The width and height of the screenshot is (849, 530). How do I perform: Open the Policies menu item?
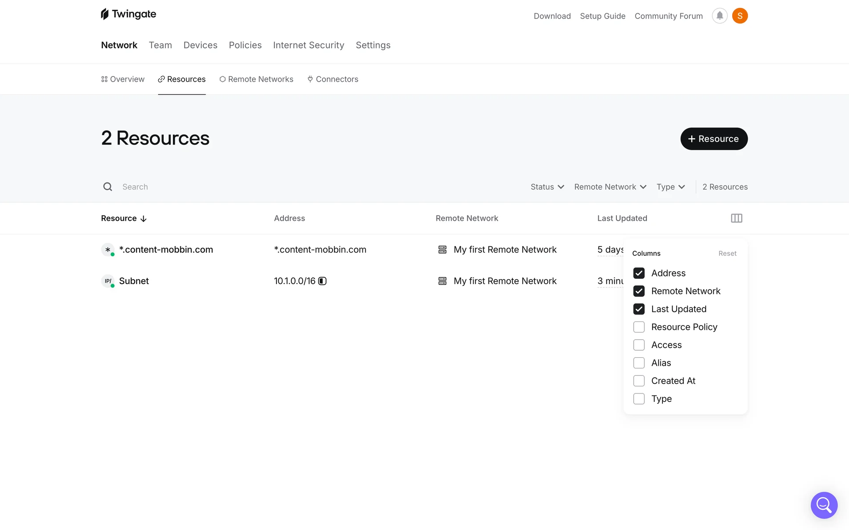[245, 45]
